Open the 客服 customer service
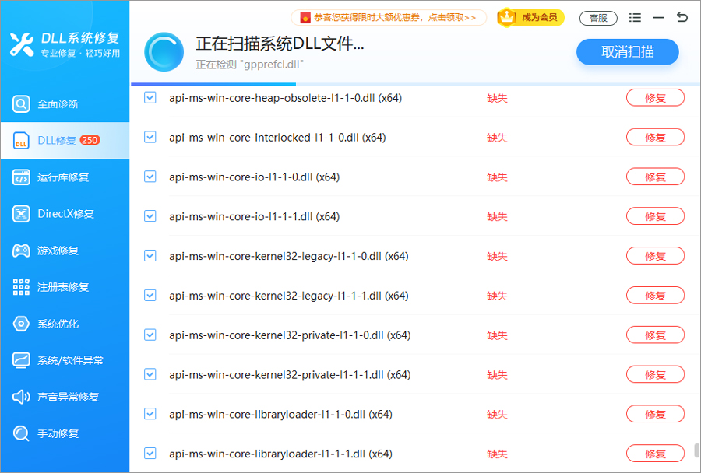 [598, 17]
